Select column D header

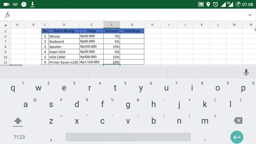point(64,25)
